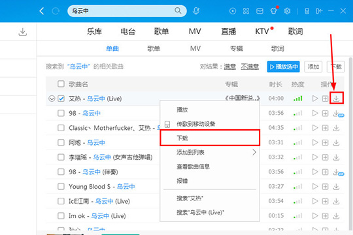Play the 艾热 - 乌云中 (Live) song
The height and width of the screenshot is (235, 353).
[x=315, y=99]
